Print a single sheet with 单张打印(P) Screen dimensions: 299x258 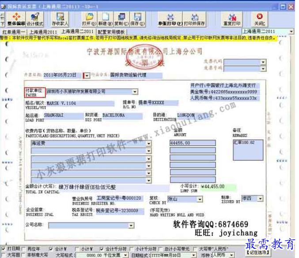170,19
